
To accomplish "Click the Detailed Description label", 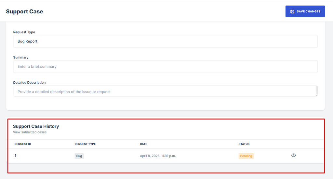I will pyautogui.click(x=29, y=83).
